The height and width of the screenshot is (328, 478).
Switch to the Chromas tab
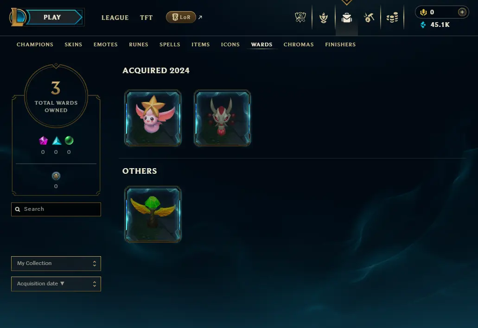coord(299,44)
